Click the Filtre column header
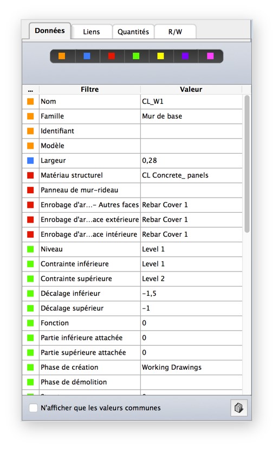 point(90,90)
